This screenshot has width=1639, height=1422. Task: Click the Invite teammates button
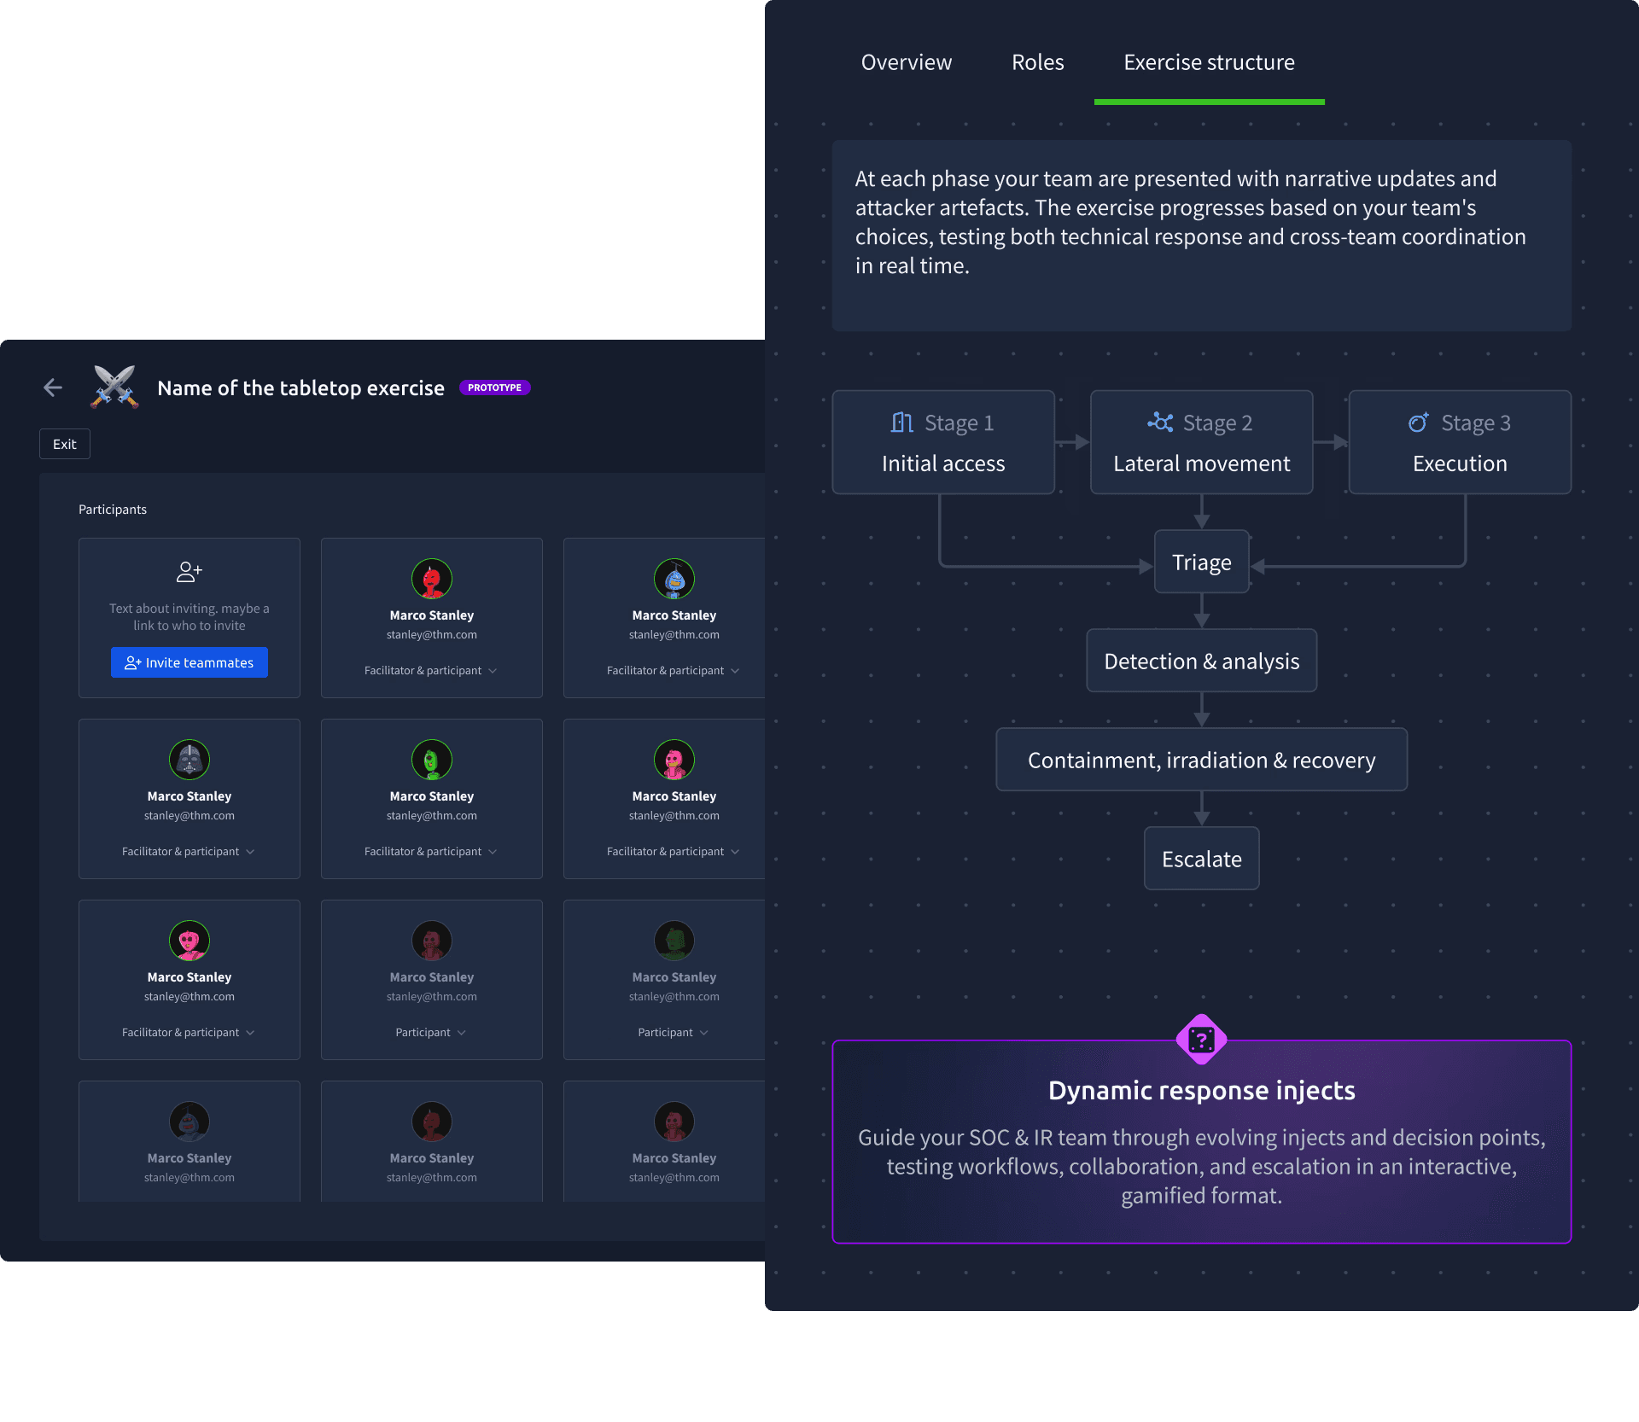[189, 662]
